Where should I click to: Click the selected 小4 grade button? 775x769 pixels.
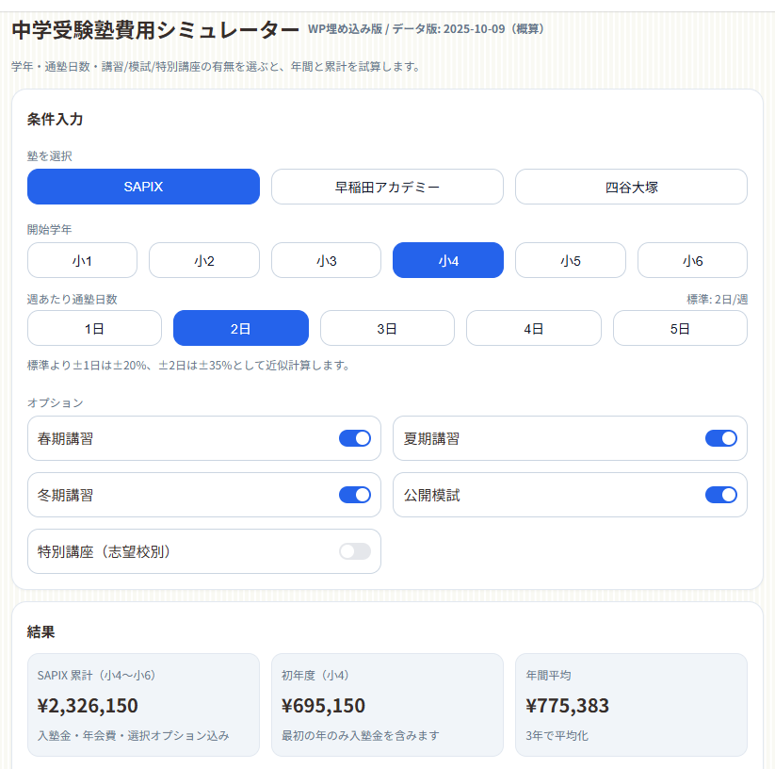click(448, 260)
